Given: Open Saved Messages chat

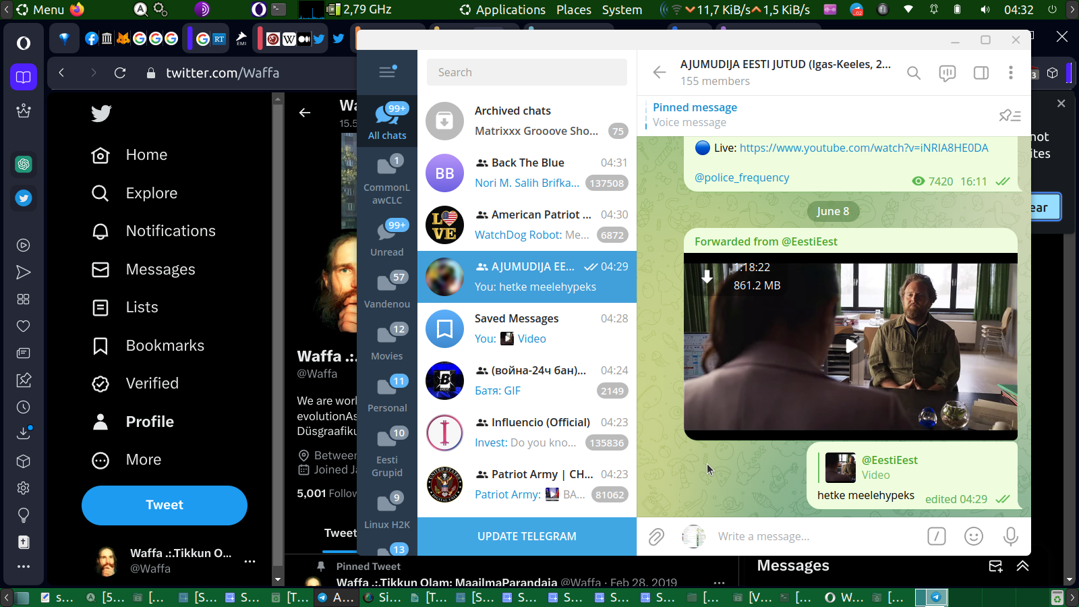Looking at the screenshot, I should 527,328.
